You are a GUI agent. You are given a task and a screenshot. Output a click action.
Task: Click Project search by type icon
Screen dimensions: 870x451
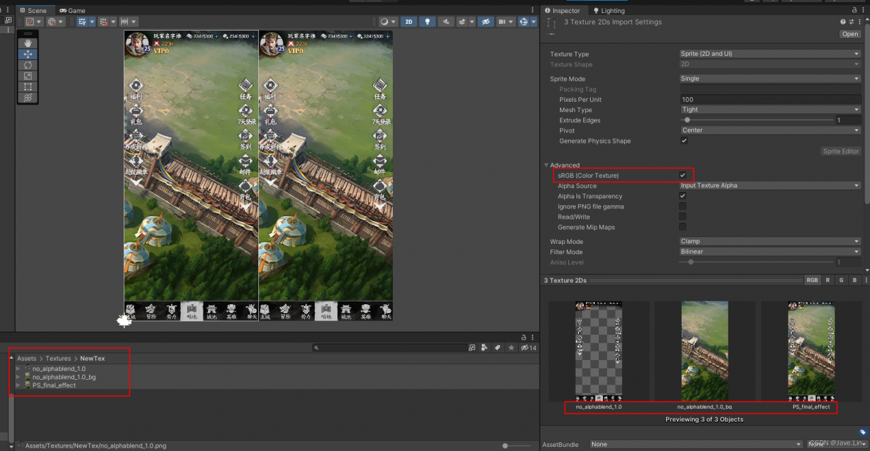click(485, 348)
